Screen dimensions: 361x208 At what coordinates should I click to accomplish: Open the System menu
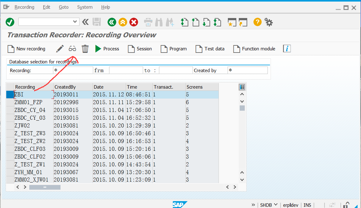(x=84, y=7)
